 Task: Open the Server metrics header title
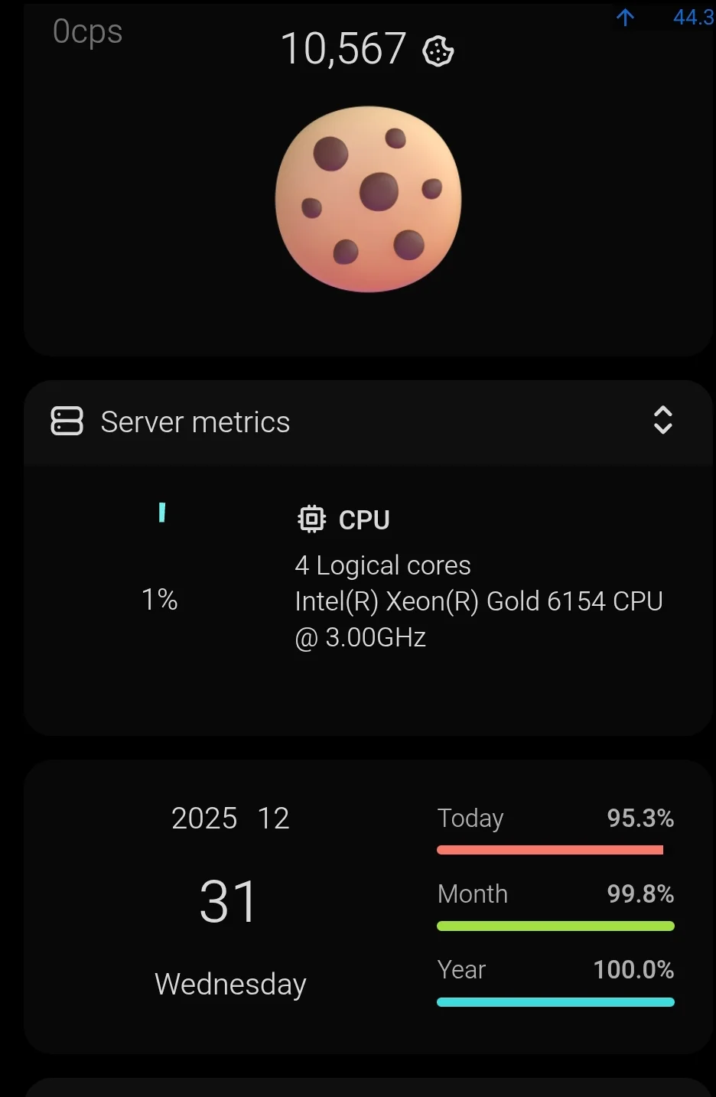coord(195,422)
